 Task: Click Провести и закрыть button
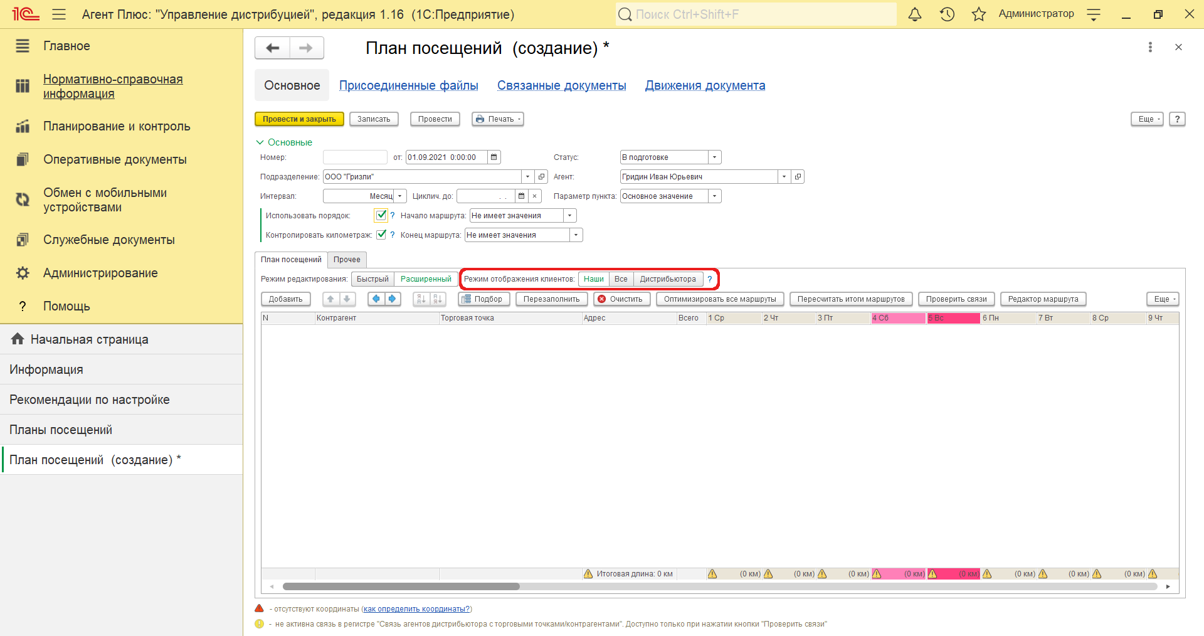(x=299, y=119)
